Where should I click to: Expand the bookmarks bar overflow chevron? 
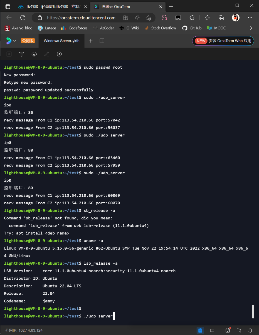point(251,28)
